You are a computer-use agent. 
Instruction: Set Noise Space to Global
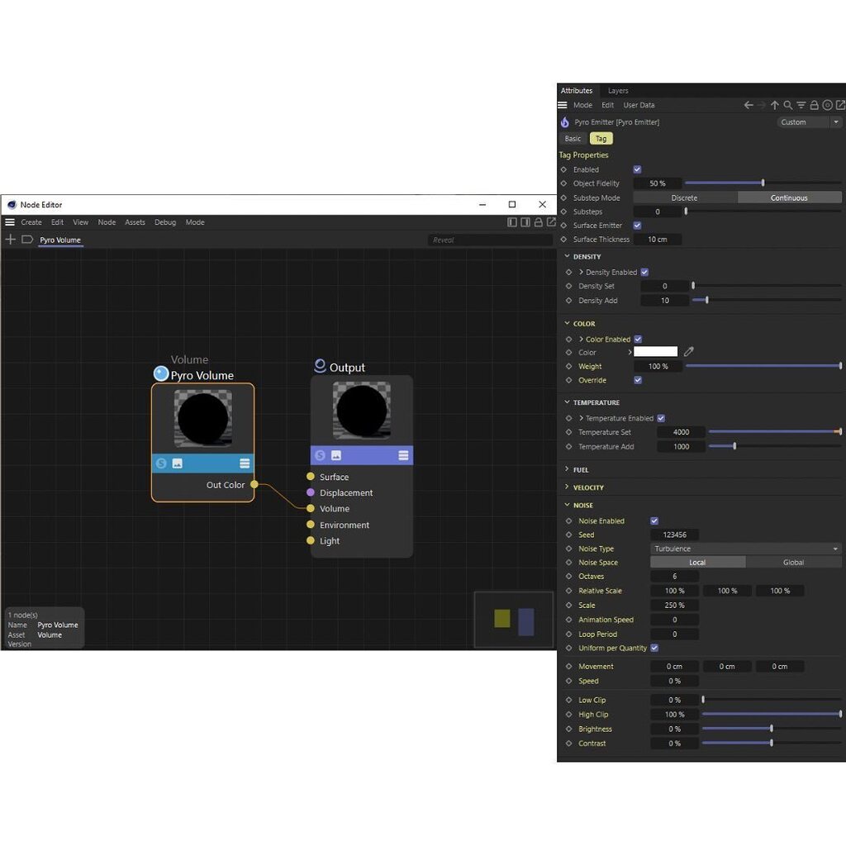click(793, 562)
